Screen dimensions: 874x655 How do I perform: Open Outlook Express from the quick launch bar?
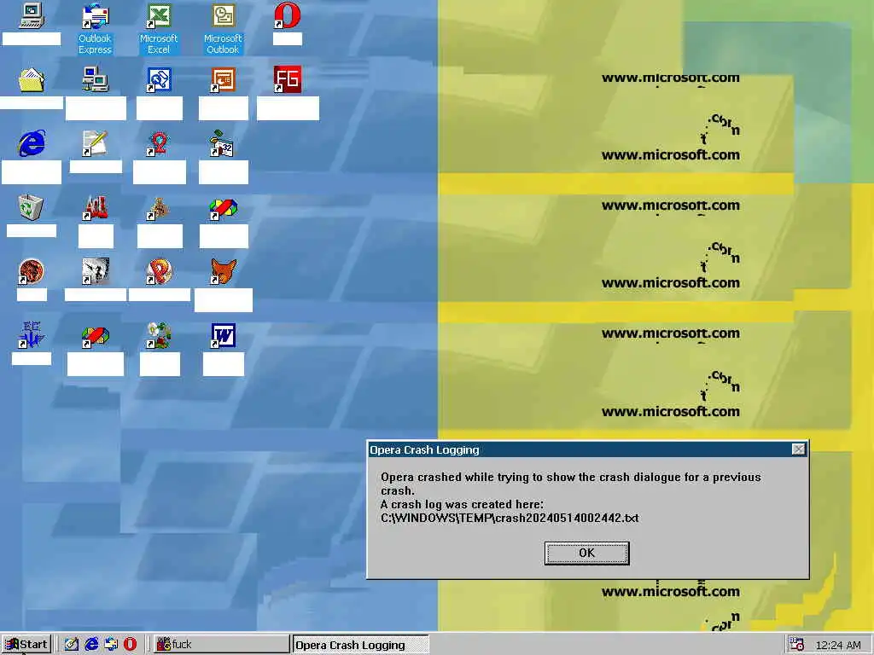(x=111, y=645)
